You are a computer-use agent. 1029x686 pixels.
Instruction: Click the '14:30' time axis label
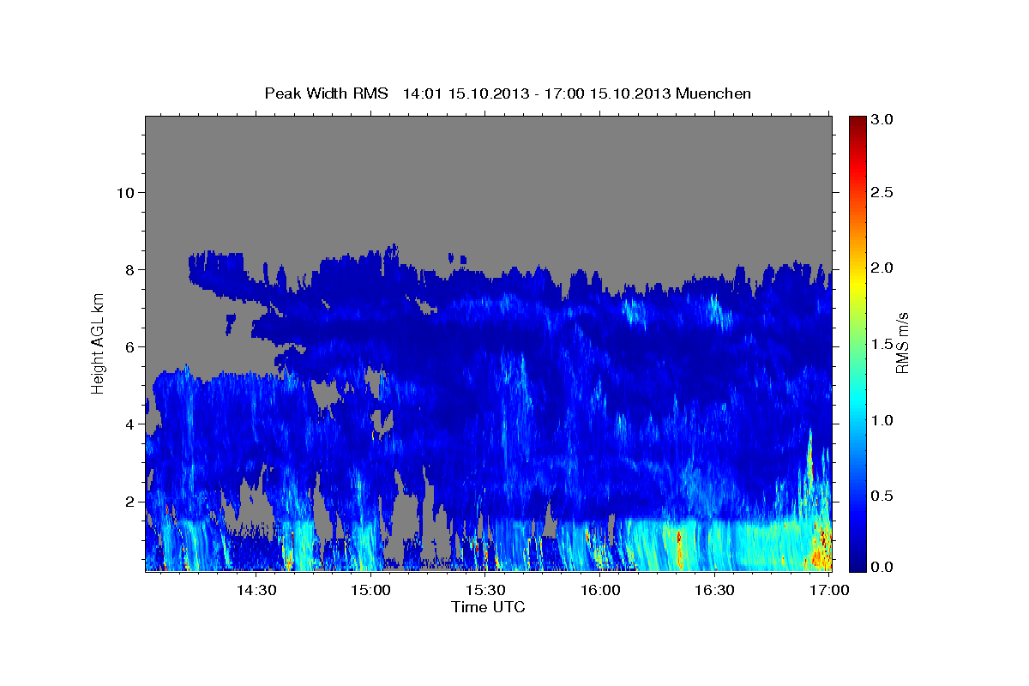pyautogui.click(x=256, y=591)
